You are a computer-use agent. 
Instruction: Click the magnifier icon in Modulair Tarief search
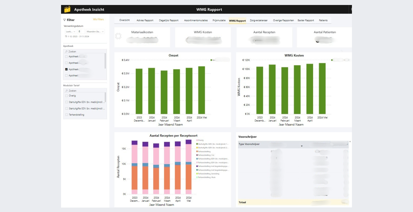click(66, 91)
